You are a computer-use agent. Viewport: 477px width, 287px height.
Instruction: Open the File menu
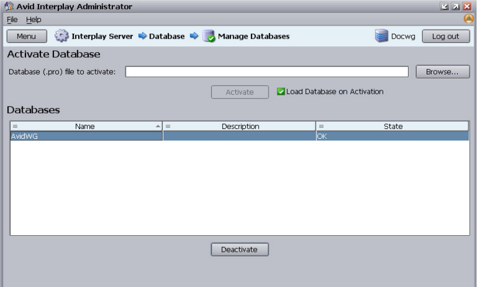[x=12, y=19]
